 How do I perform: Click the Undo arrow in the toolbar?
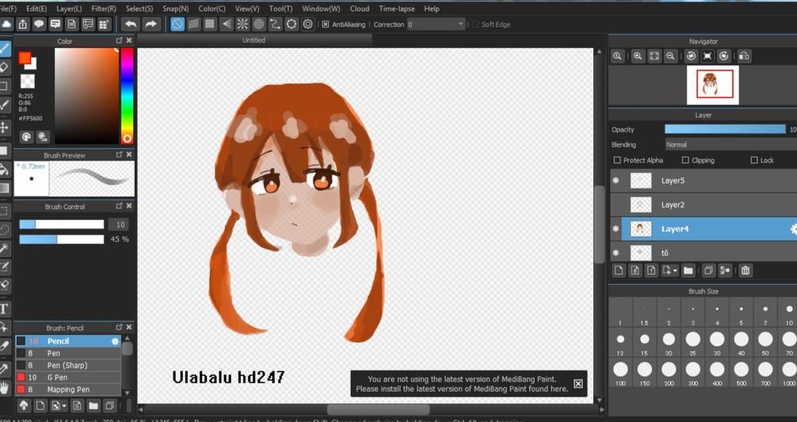point(131,24)
